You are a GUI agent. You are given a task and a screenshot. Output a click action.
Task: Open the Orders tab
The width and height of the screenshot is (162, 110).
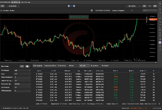tap(72, 66)
